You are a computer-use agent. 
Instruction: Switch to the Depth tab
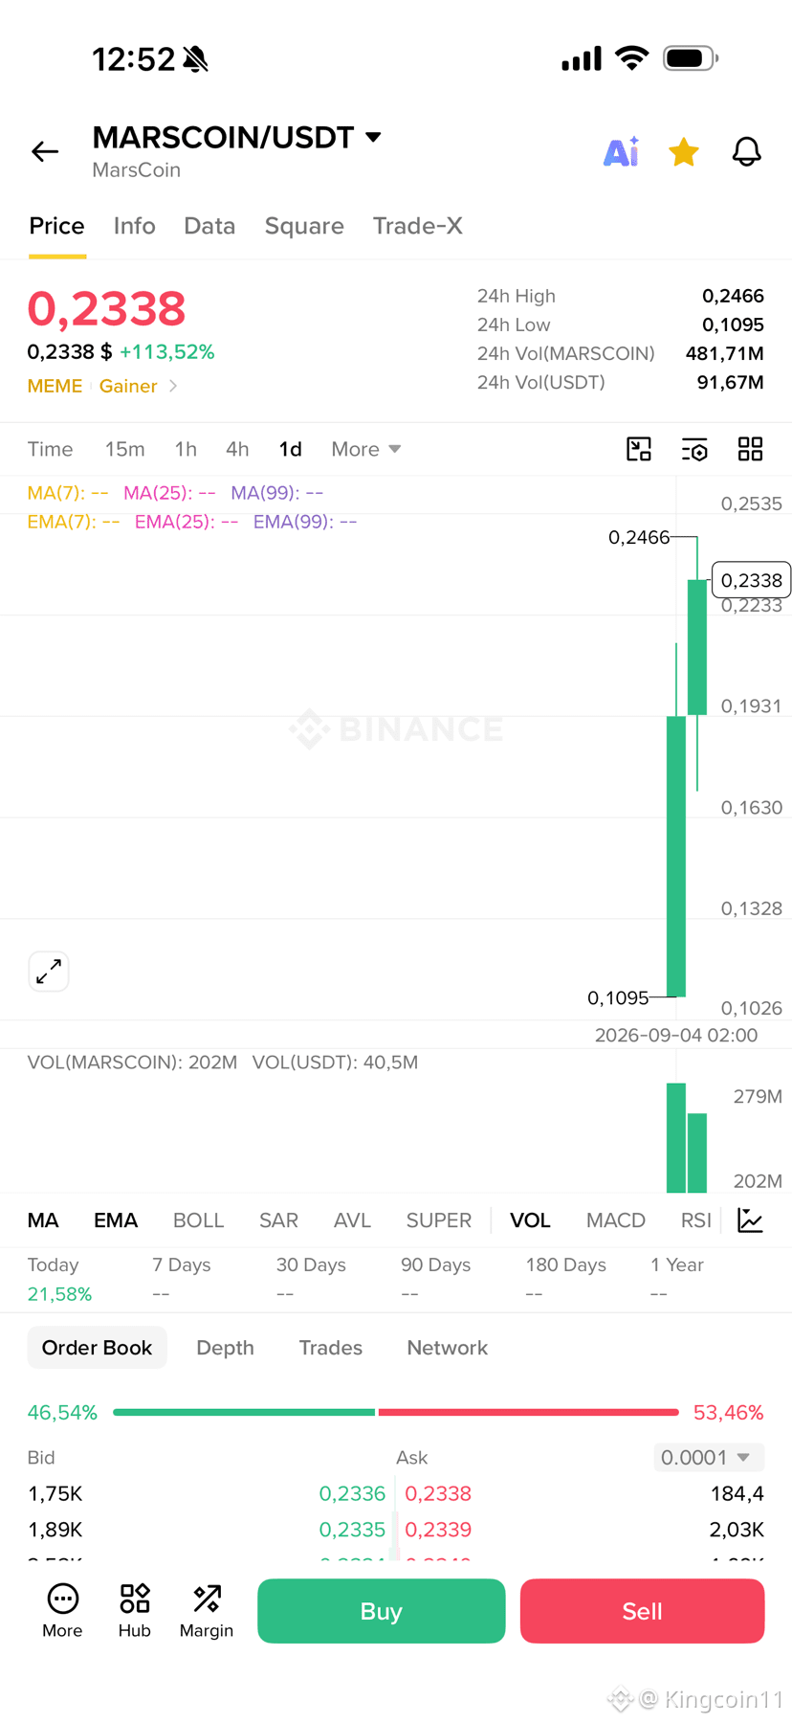tap(225, 1348)
